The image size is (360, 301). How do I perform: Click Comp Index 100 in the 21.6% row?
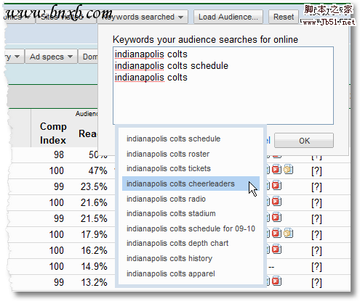(57, 202)
